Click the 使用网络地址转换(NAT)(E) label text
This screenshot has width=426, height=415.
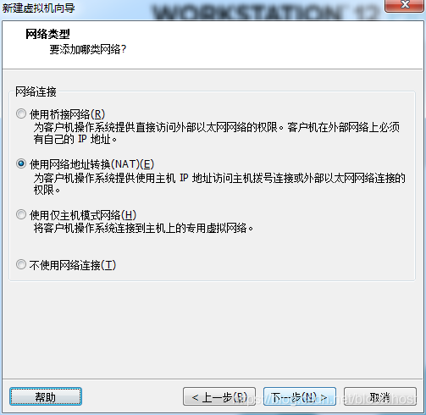click(92, 164)
